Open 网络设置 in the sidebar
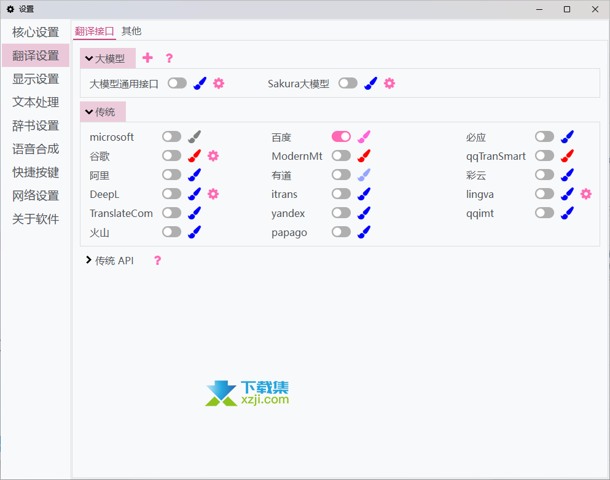This screenshot has width=610, height=480. [36, 195]
